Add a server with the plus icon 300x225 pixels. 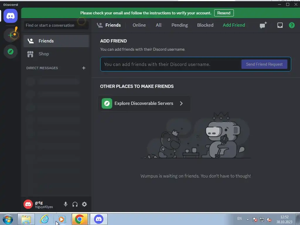11,35
